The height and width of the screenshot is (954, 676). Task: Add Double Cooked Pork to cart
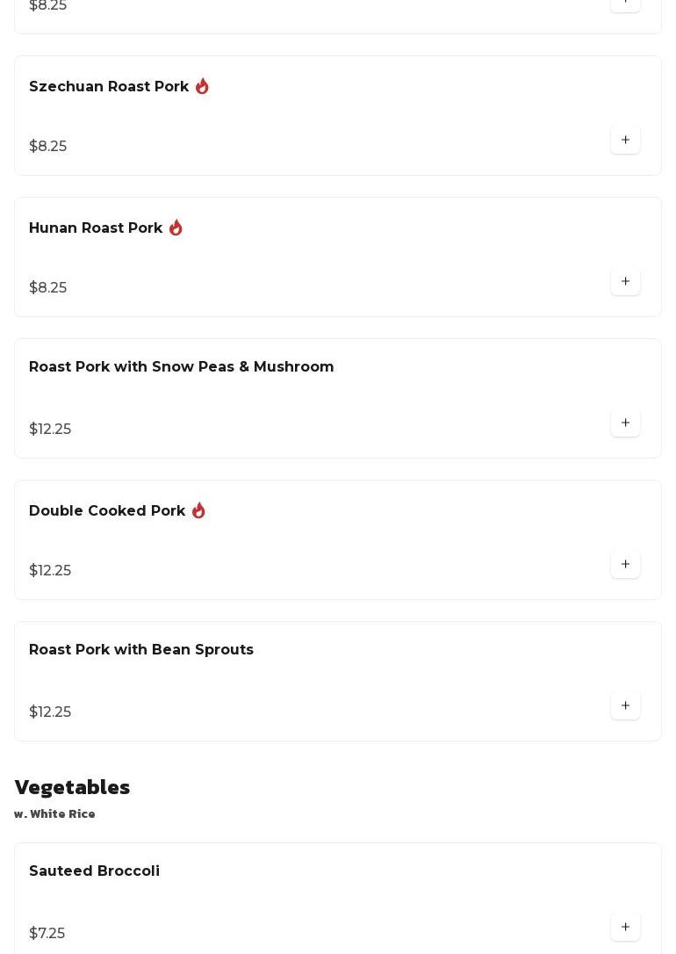click(625, 564)
